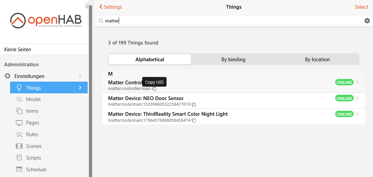Copy UID of NEO Door Sensor

point(194,105)
